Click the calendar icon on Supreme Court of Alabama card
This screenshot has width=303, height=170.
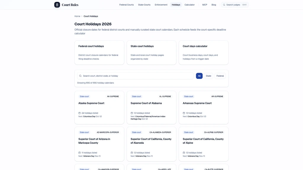click(x=132, y=113)
